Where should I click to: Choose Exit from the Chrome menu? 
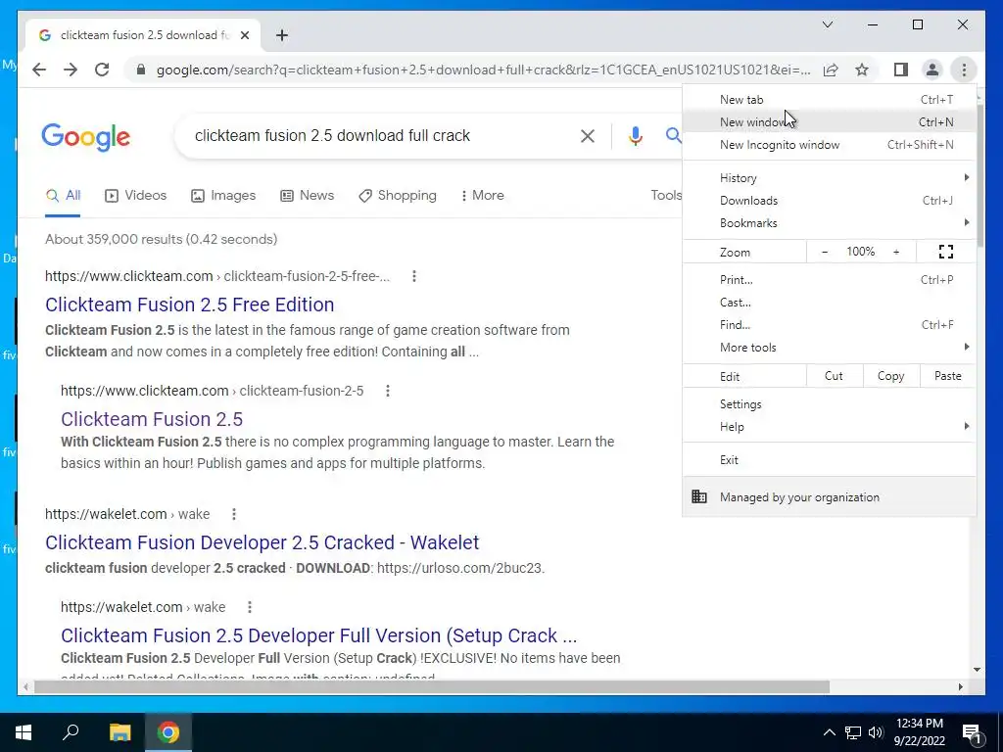829,460
